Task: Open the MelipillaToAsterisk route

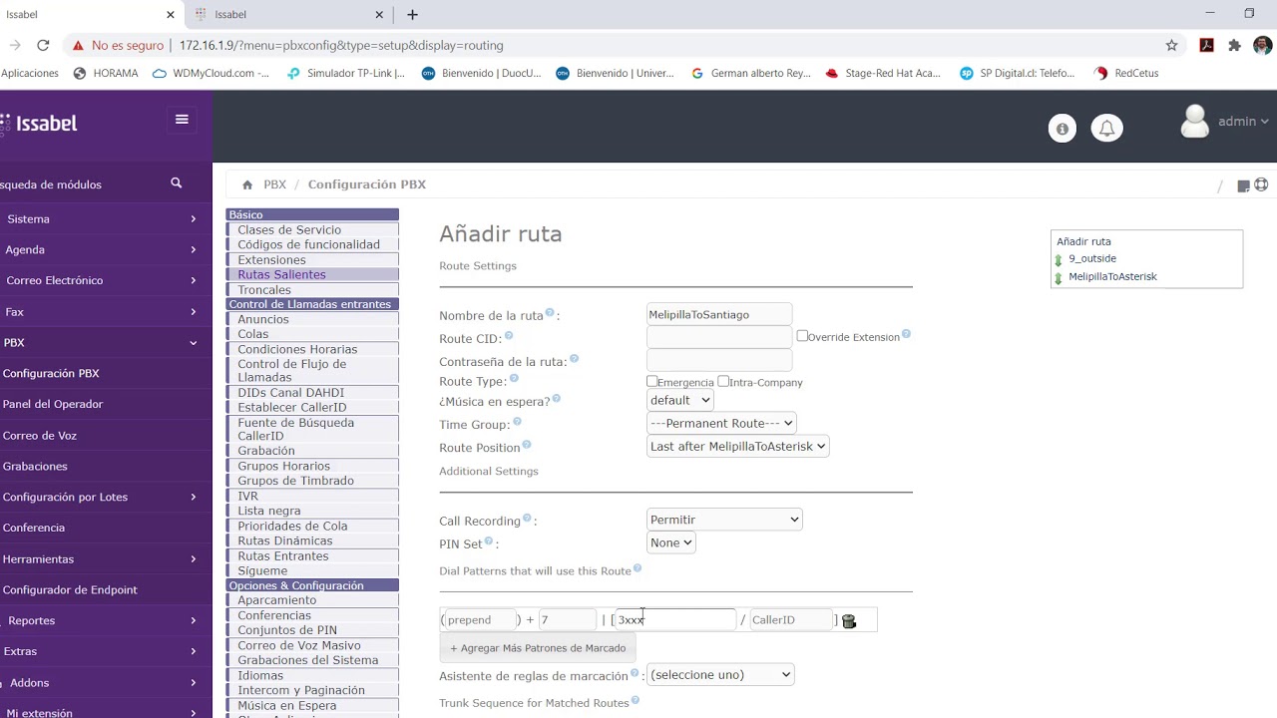Action: coord(1112,276)
